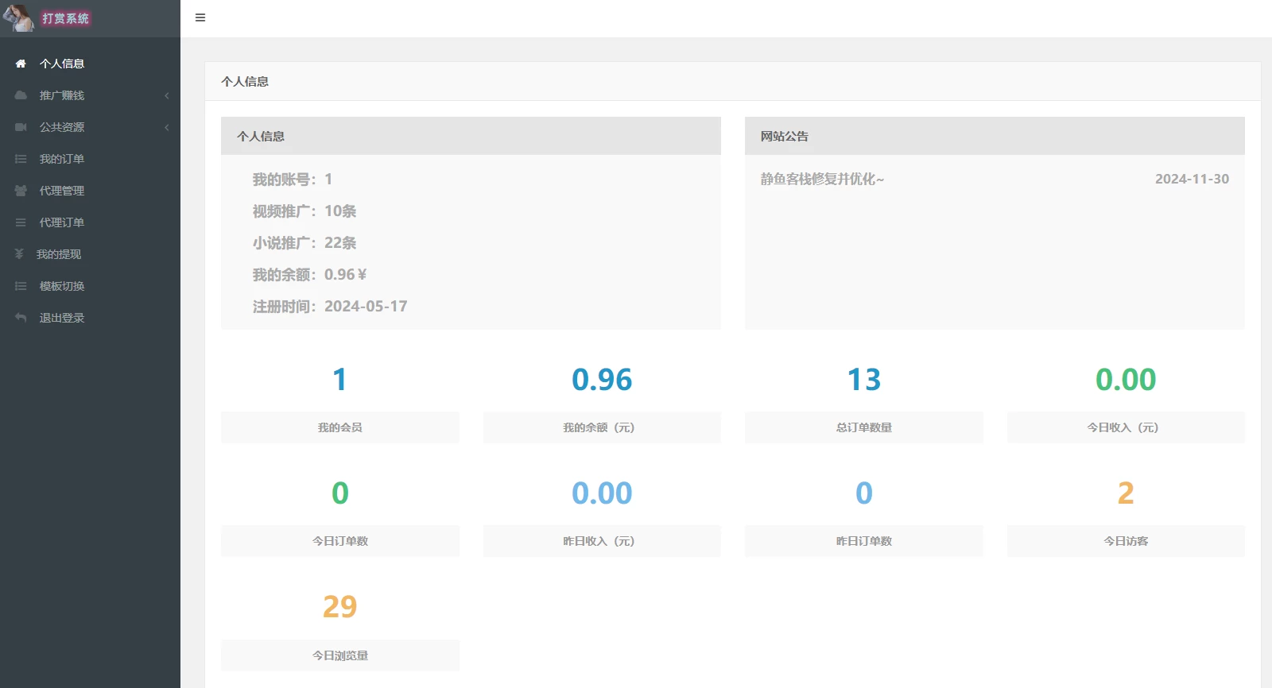Open the 代理订单 menu item
The image size is (1272, 688).
(x=62, y=222)
